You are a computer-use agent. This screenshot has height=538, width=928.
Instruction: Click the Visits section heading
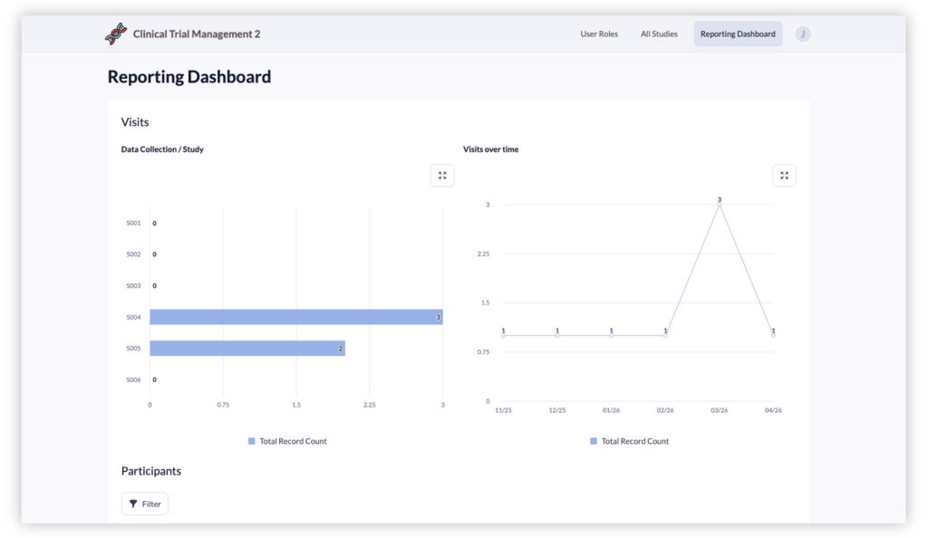[x=135, y=121]
